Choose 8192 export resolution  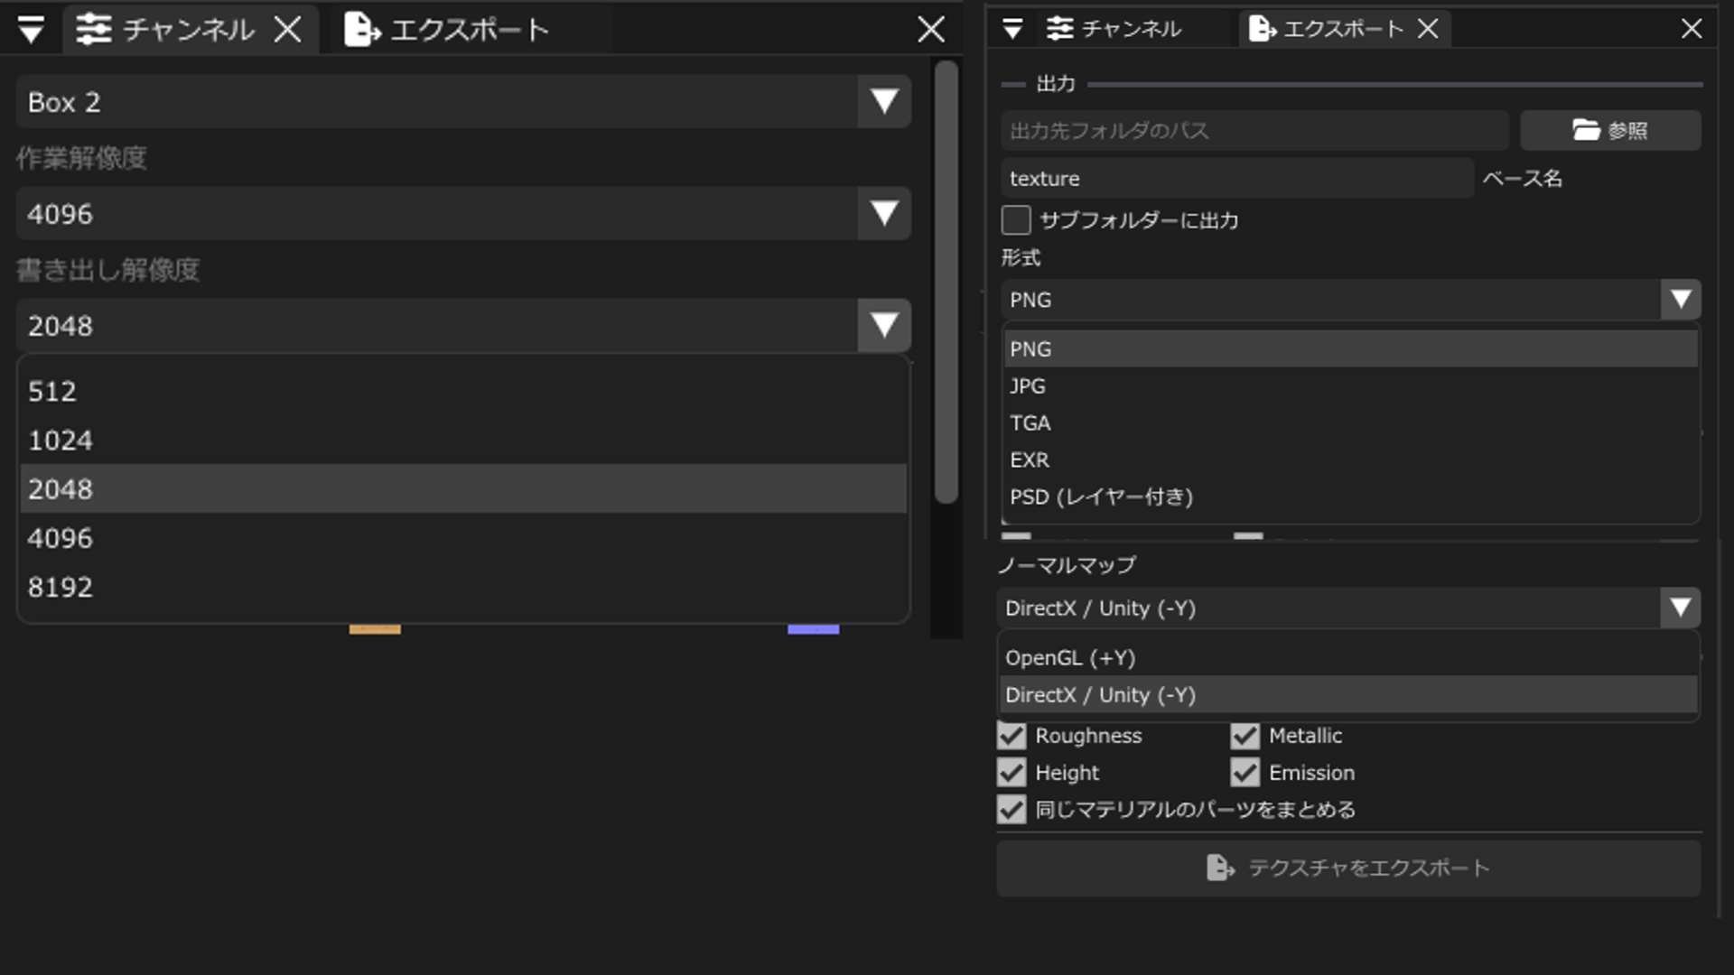(463, 587)
